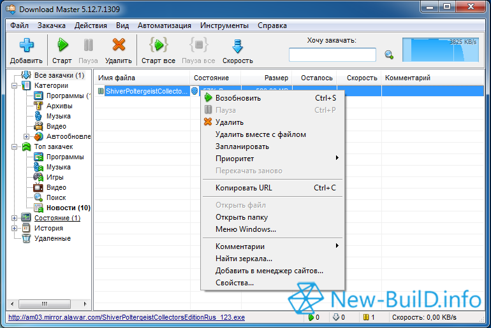Sort by the Размер column header
This screenshot has width=491, height=328.
(267, 78)
